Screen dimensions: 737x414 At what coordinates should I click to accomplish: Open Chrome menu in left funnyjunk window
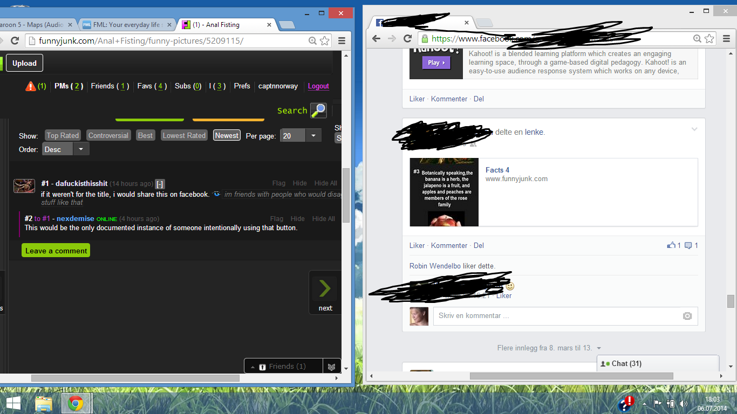point(342,40)
